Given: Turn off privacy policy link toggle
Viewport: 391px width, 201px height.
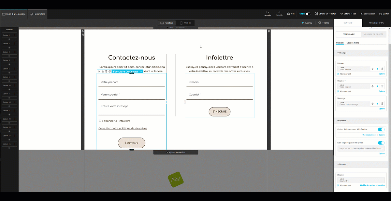Looking at the screenshot, I should [x=381, y=143].
